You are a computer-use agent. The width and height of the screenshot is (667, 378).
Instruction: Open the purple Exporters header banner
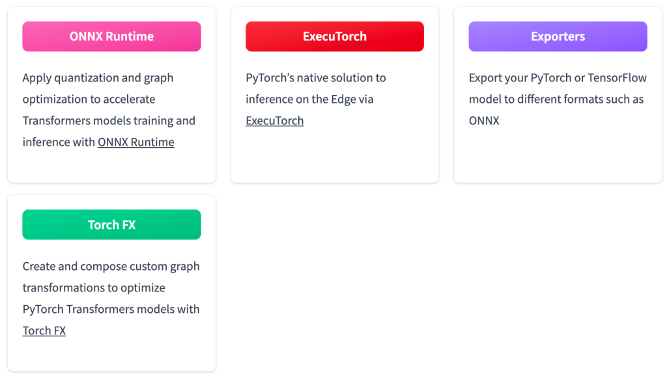pos(558,36)
